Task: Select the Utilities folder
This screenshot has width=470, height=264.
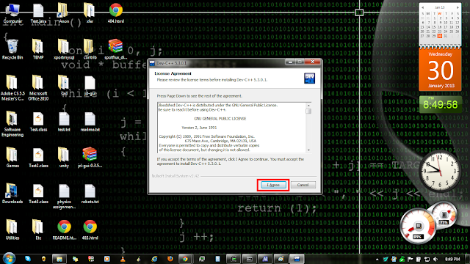Action: coord(12,230)
